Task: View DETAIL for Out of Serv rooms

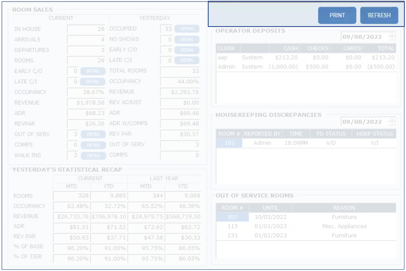Action: pos(93,134)
